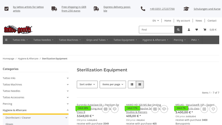Click Sterilization Equipment in breadcrumb
Image resolution: width=222 pixels, height=125 pixels.
click(x=54, y=59)
